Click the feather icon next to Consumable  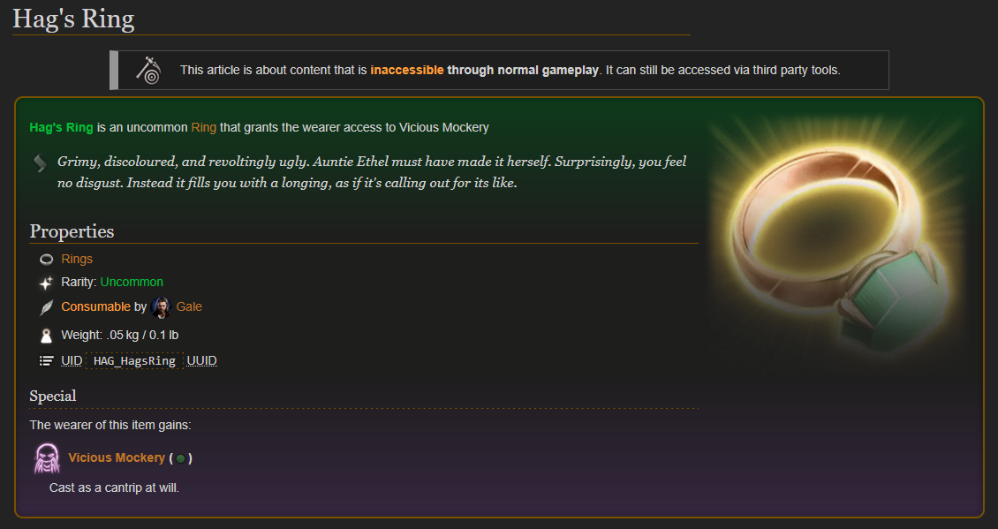pyautogui.click(x=47, y=307)
